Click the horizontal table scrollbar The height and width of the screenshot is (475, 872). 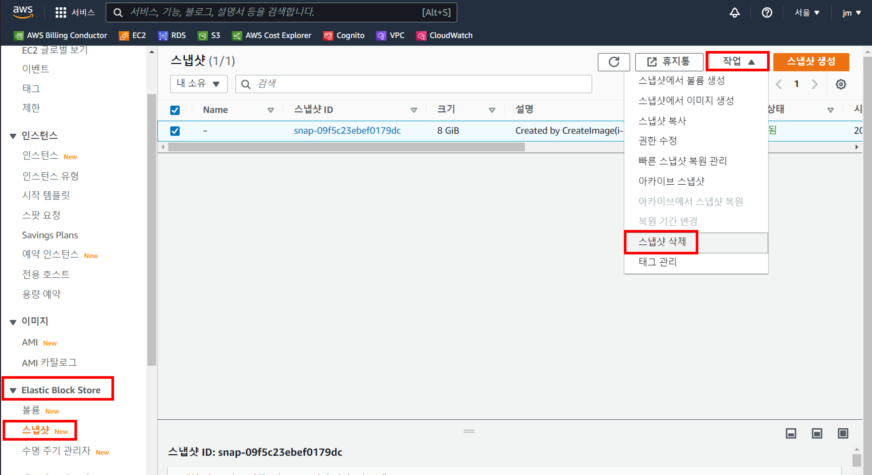point(346,147)
